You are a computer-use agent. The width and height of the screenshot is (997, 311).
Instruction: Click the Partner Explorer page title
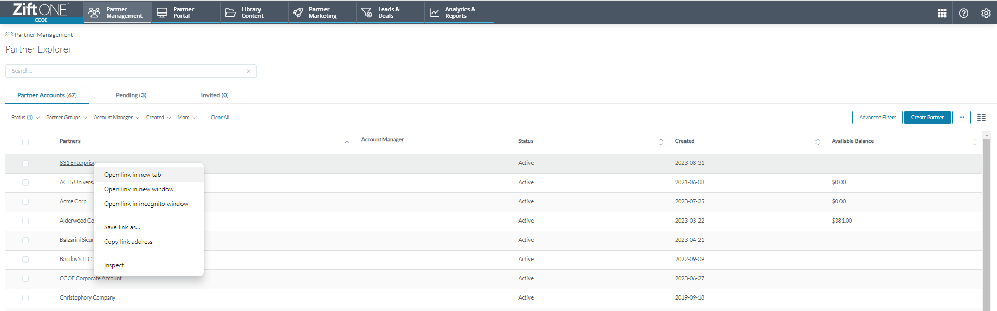pyautogui.click(x=38, y=49)
